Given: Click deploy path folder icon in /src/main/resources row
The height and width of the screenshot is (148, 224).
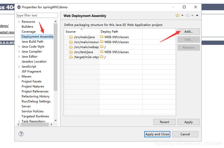Looking at the screenshot, I should point(102,42).
